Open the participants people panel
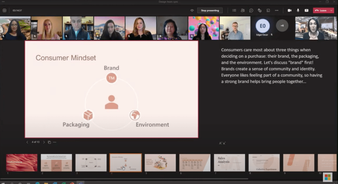 pyautogui.click(x=243, y=11)
